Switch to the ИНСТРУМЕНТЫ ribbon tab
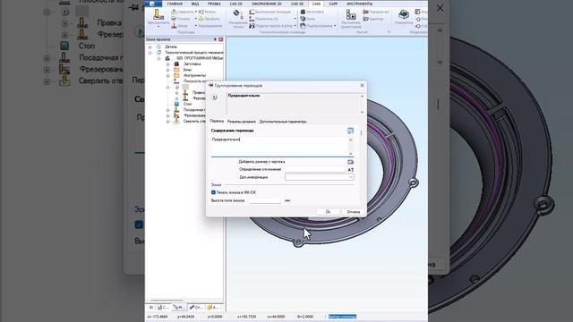Viewport: 573px width, 322px height. pos(360,4)
